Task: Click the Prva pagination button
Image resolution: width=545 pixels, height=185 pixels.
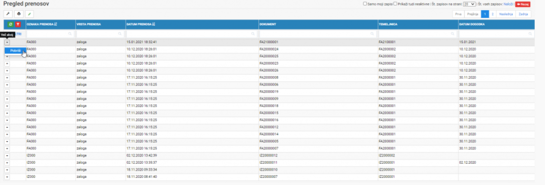Action: [x=458, y=14]
